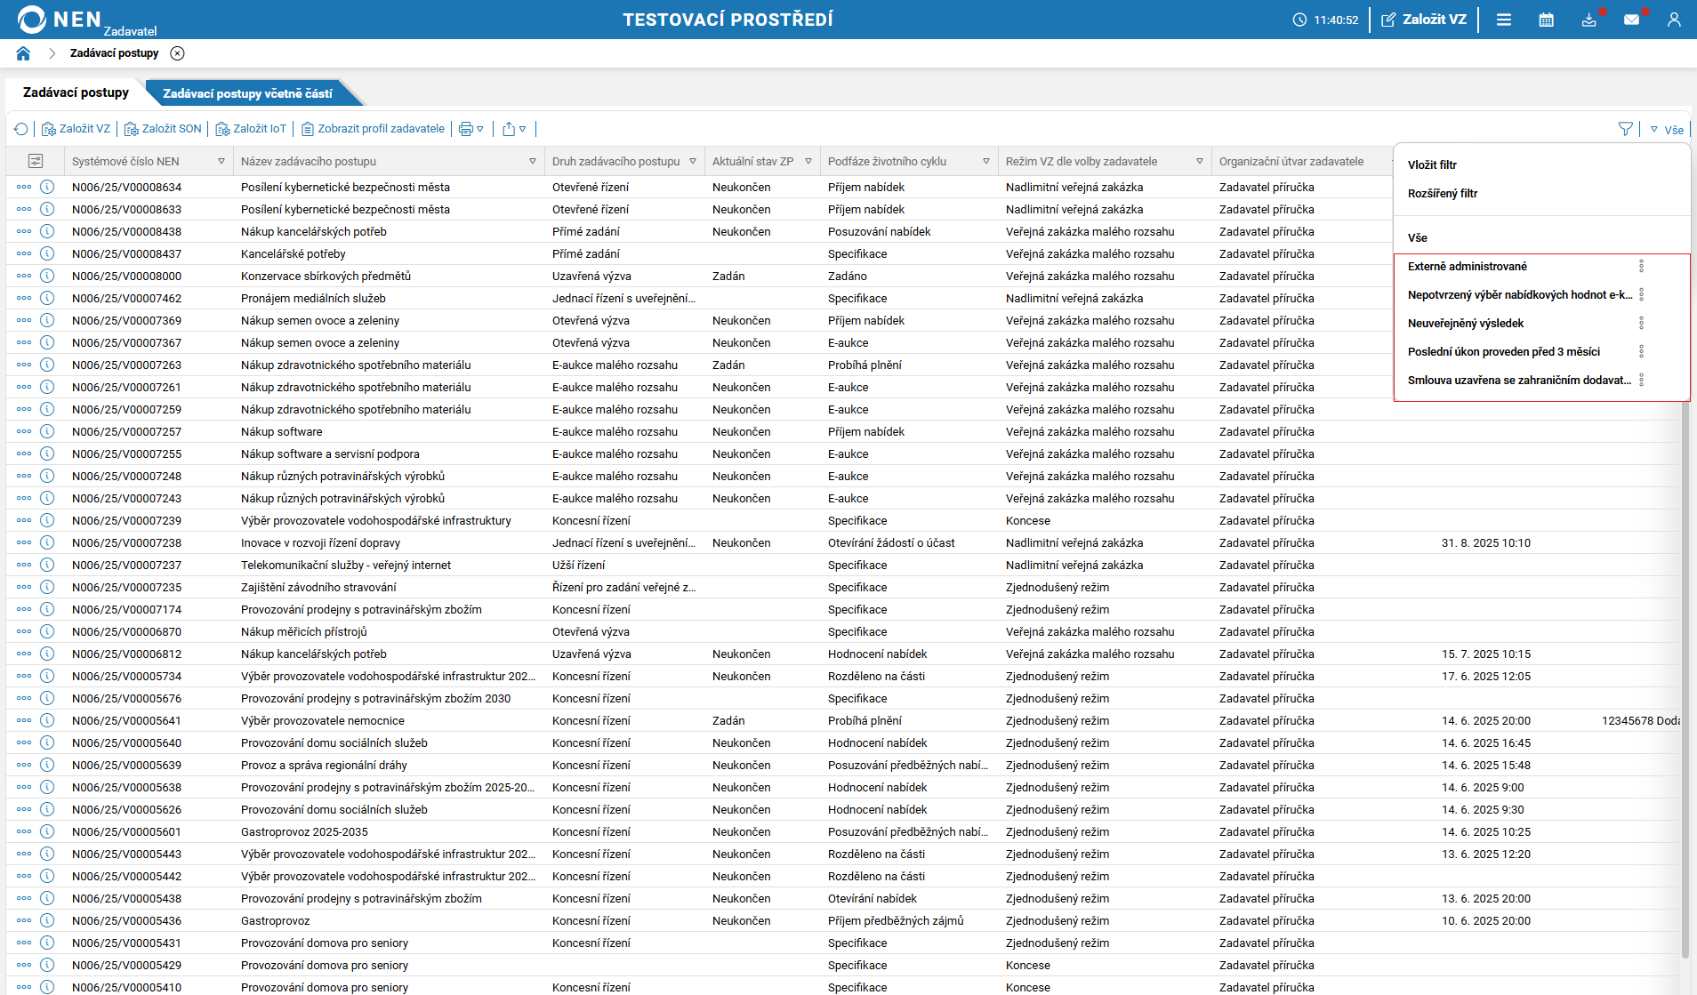This screenshot has width=1697, height=995.
Task: Click Zobrazit profil zadavatele in the toolbar
Action: coord(373,129)
